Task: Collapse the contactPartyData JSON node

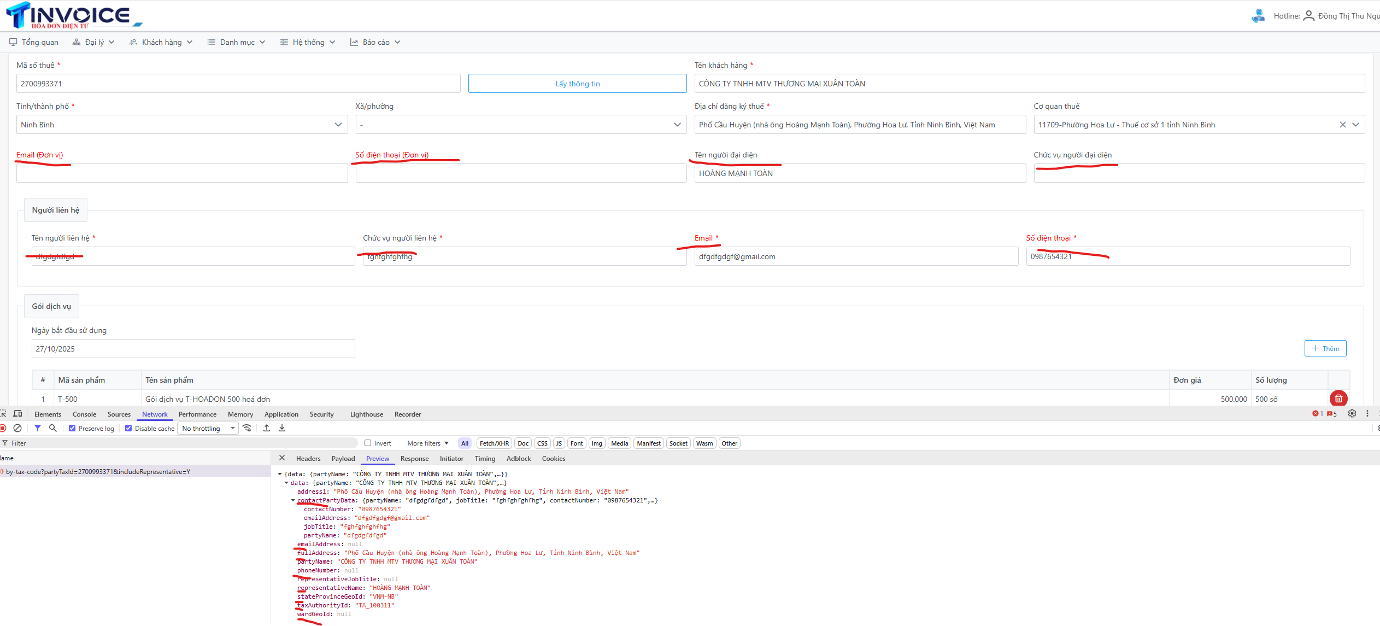Action: tap(293, 500)
